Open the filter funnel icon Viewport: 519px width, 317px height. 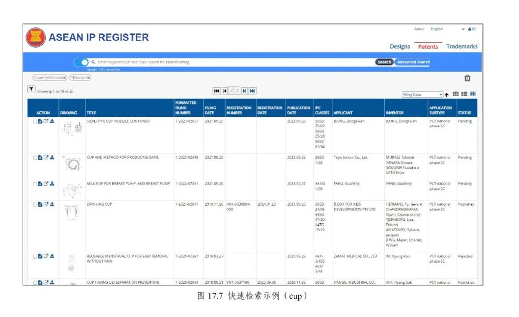tap(31, 89)
